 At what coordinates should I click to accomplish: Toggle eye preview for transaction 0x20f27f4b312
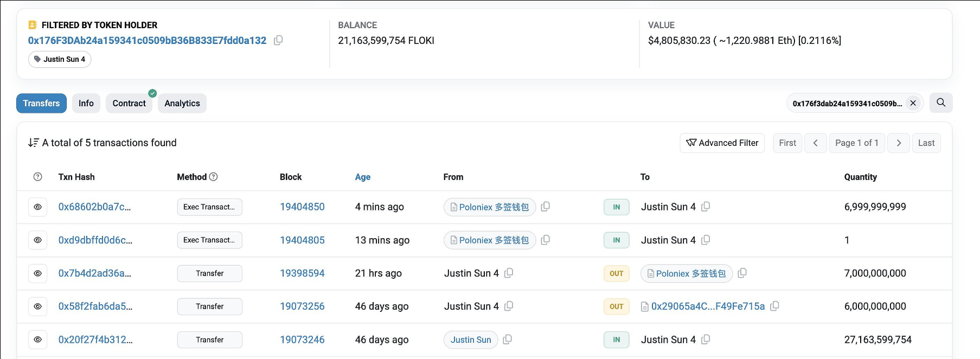coord(37,339)
